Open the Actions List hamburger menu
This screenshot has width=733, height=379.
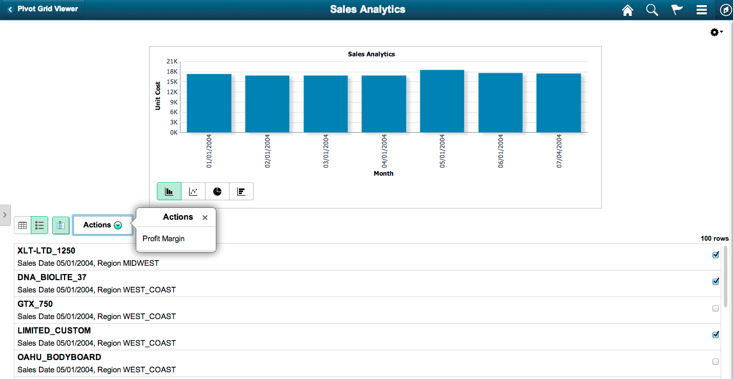pos(701,10)
